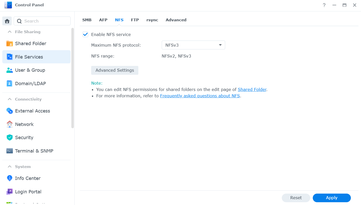Switch to the rsync tab
The image size is (361, 205).
[x=152, y=20]
